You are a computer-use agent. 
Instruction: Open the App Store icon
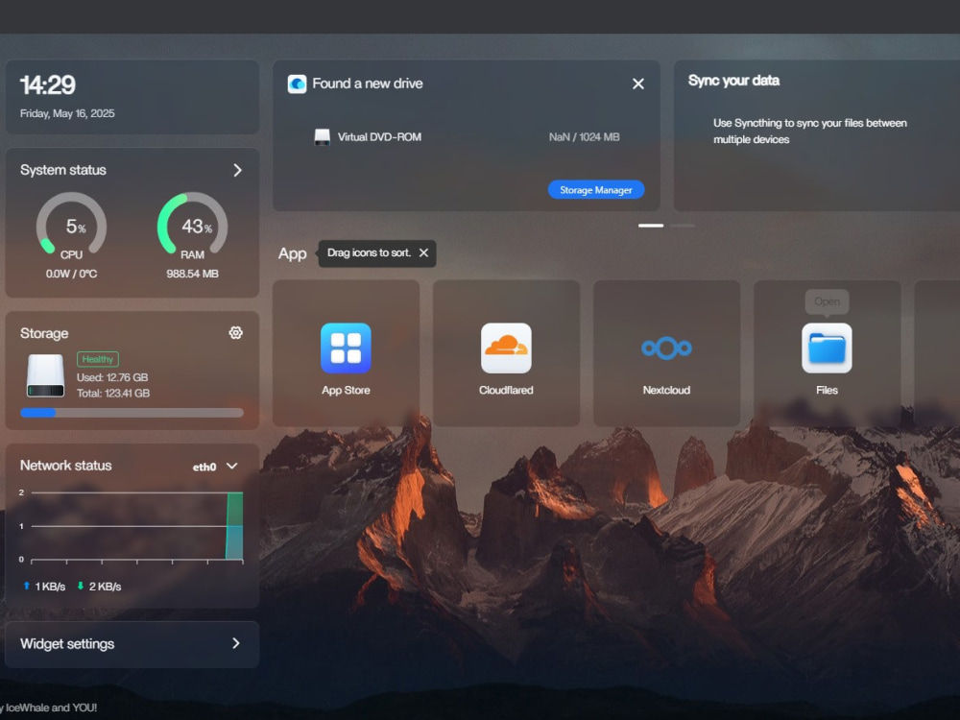(x=346, y=348)
